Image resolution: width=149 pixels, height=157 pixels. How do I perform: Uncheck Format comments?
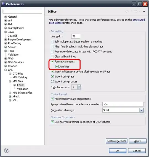[x=52, y=61]
